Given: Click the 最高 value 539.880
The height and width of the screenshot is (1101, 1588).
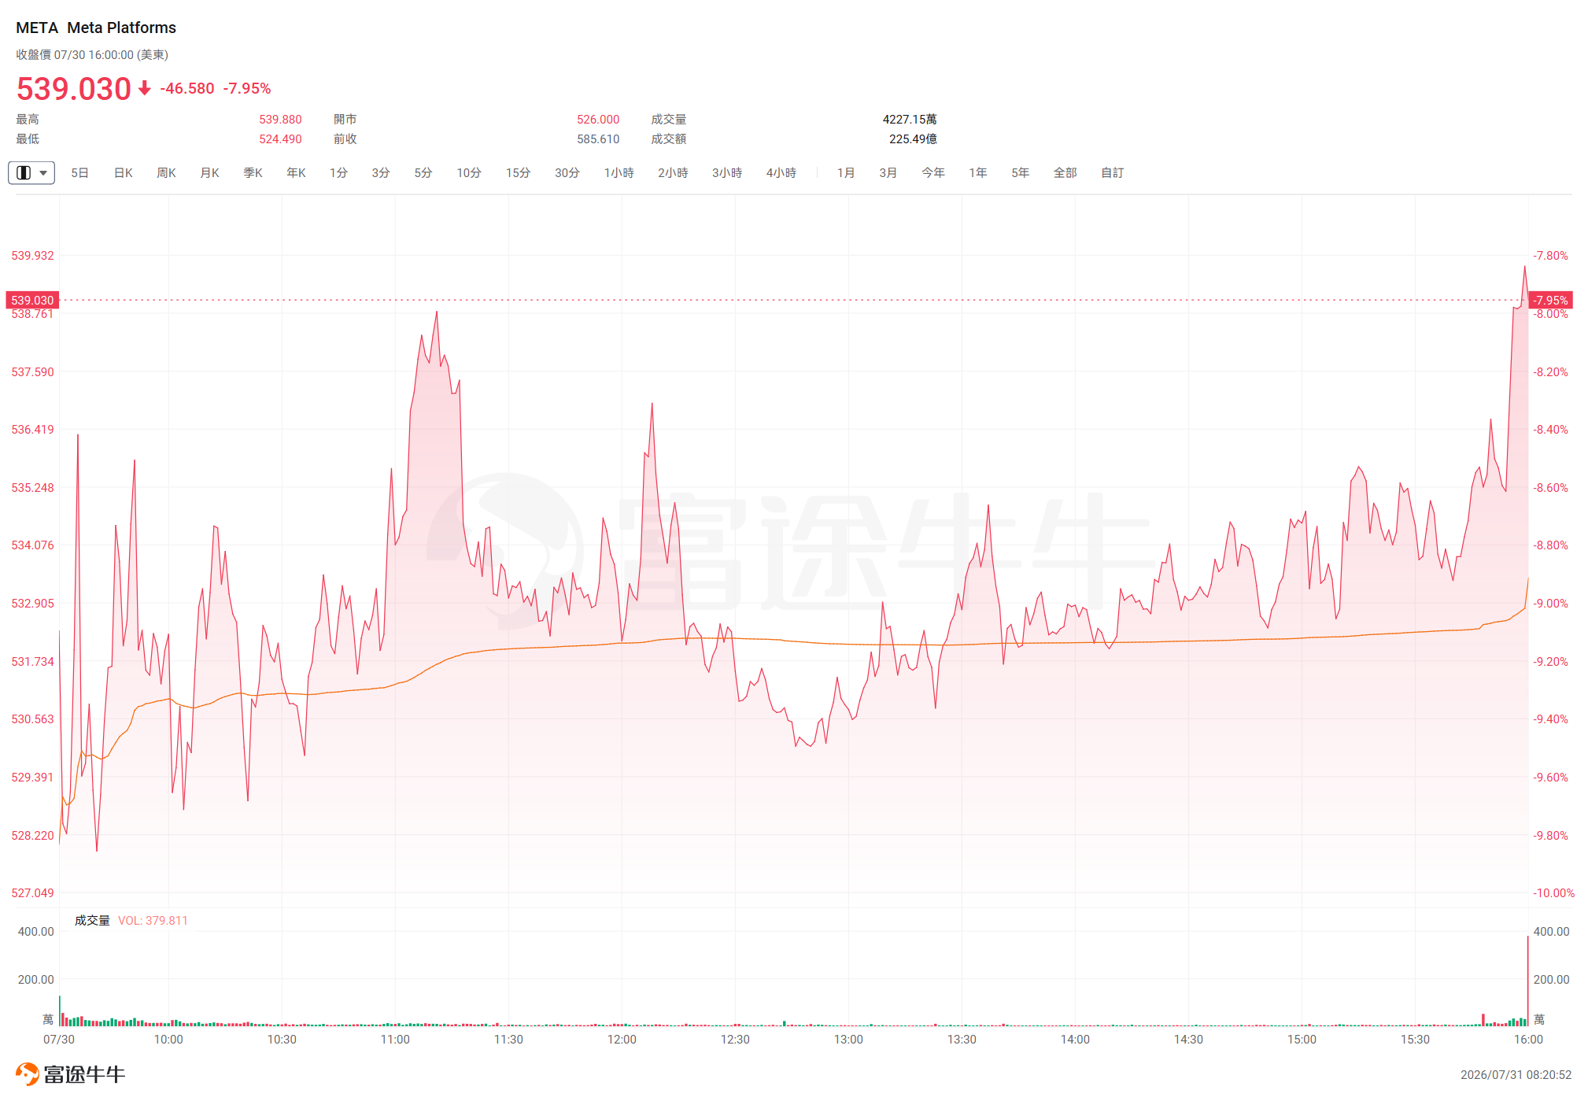Looking at the screenshot, I should [x=281, y=120].
